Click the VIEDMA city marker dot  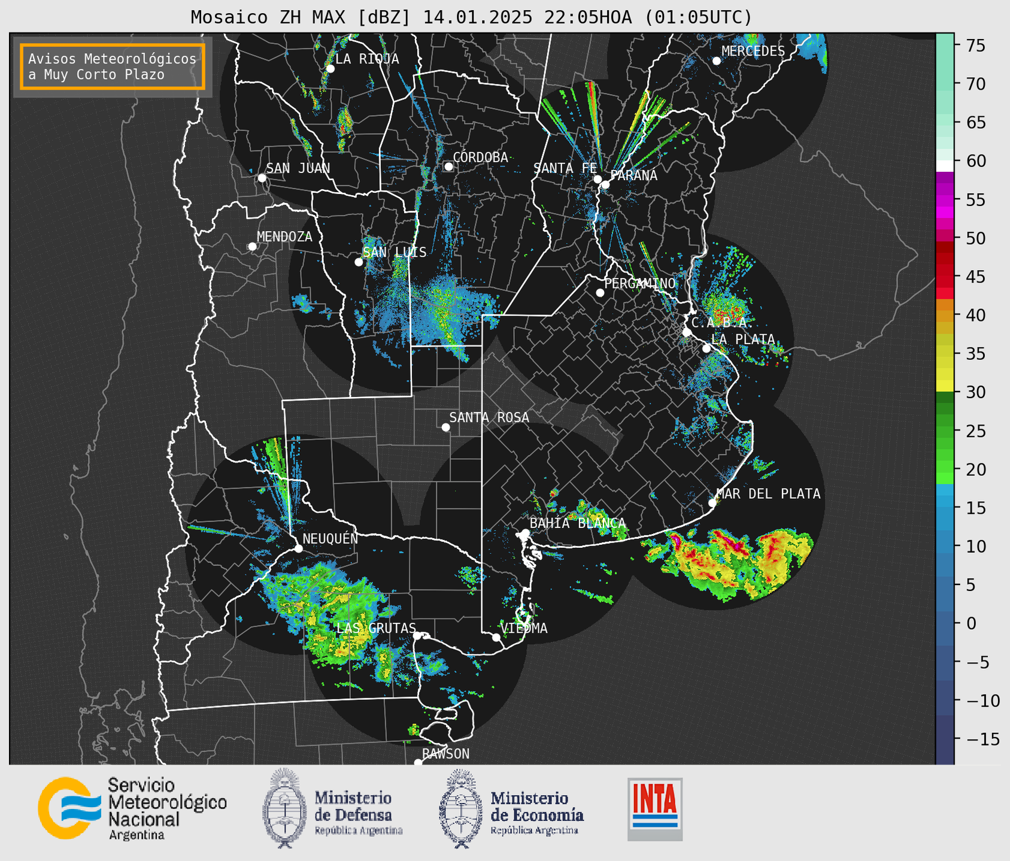click(496, 638)
